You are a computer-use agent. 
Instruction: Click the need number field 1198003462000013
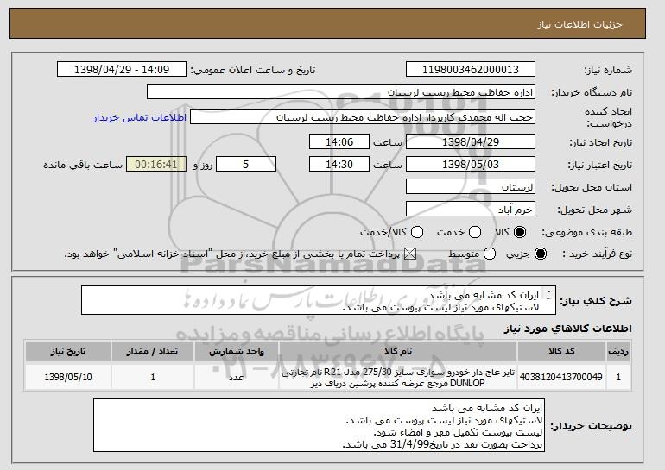[471, 70]
